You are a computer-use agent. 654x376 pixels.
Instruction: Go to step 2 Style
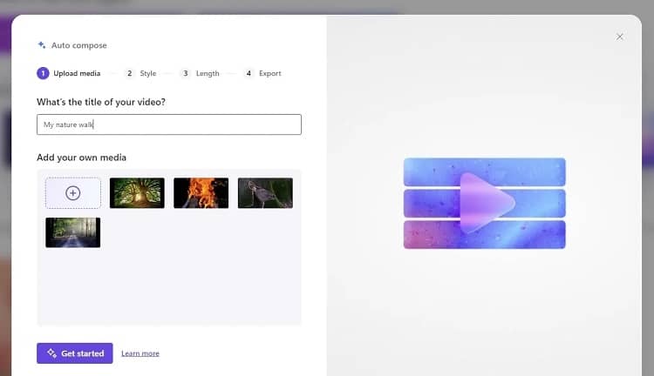coord(140,73)
